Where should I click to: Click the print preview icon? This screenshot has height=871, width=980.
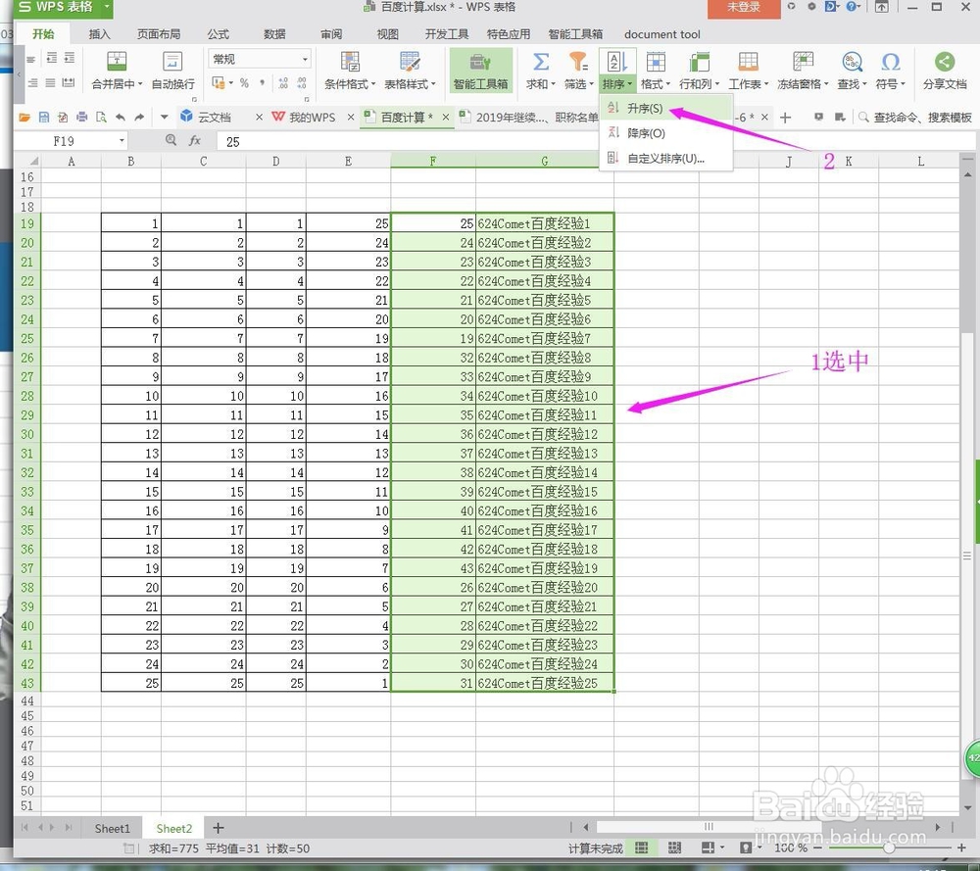(x=101, y=117)
